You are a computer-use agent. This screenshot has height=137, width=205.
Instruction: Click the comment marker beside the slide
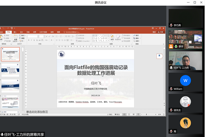[x=159, y=56]
